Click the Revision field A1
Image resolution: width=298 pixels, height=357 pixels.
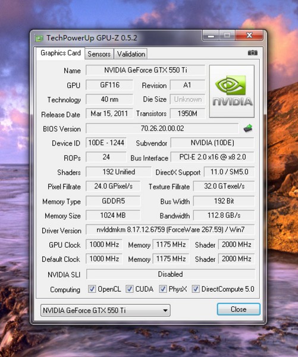click(x=187, y=85)
